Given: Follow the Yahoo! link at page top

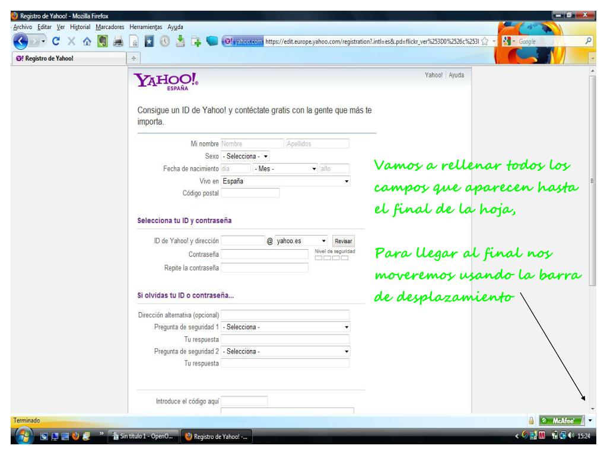Looking at the screenshot, I should [x=434, y=75].
